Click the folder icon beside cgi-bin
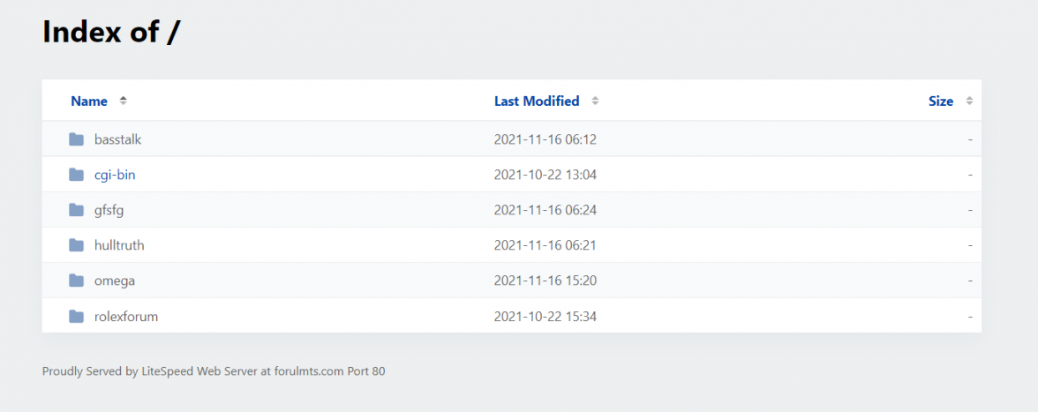This screenshot has width=1038, height=412. (x=77, y=175)
